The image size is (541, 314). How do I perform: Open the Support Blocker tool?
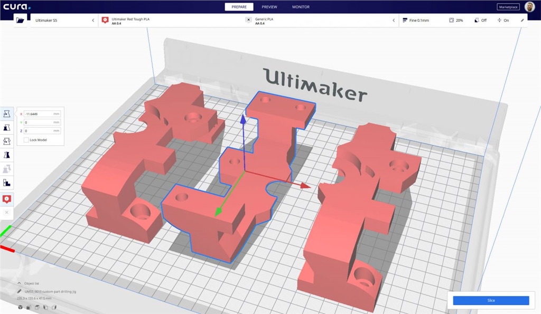tap(7, 183)
